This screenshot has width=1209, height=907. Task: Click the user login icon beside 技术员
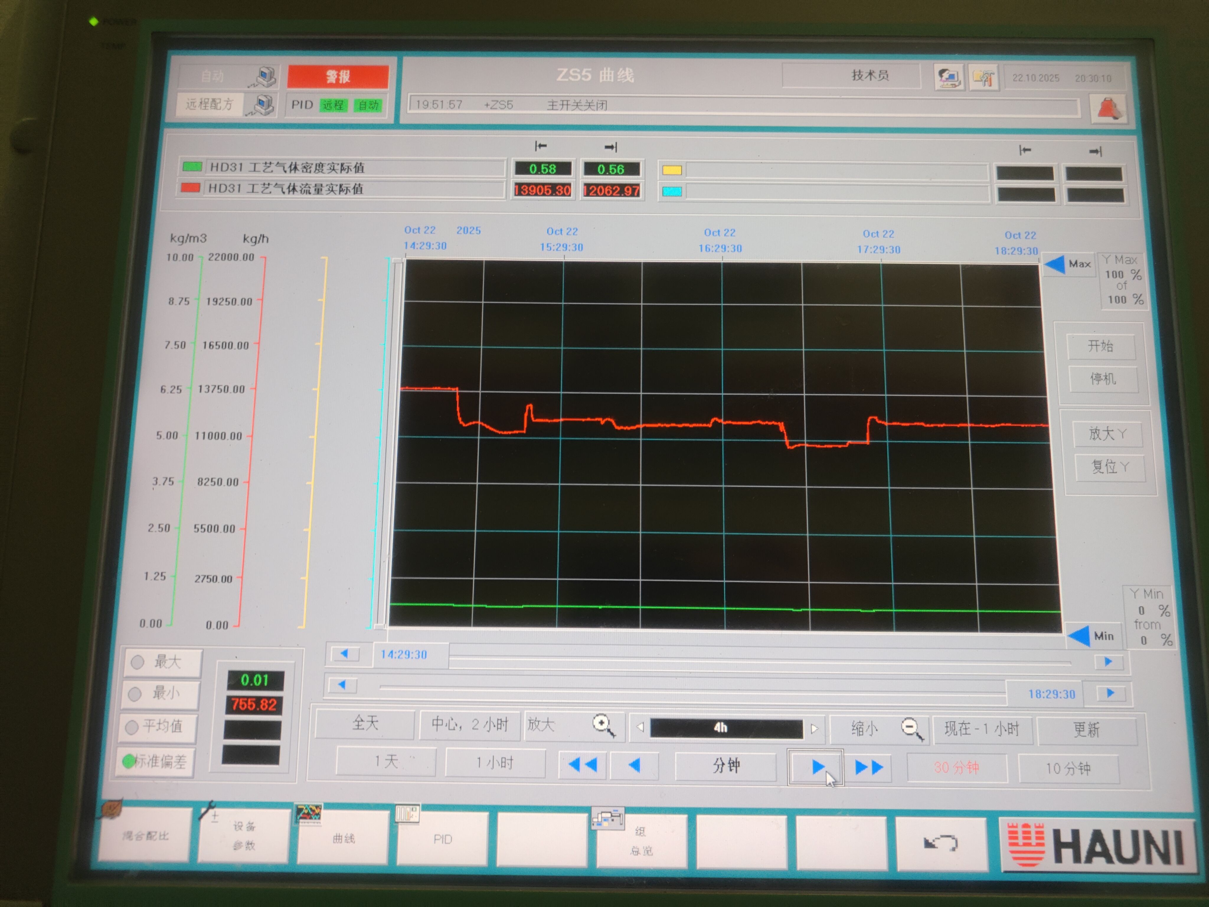click(948, 78)
